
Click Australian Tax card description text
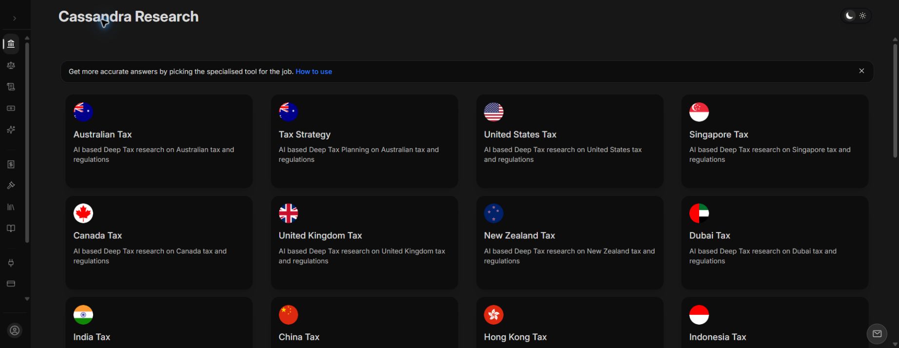click(154, 155)
